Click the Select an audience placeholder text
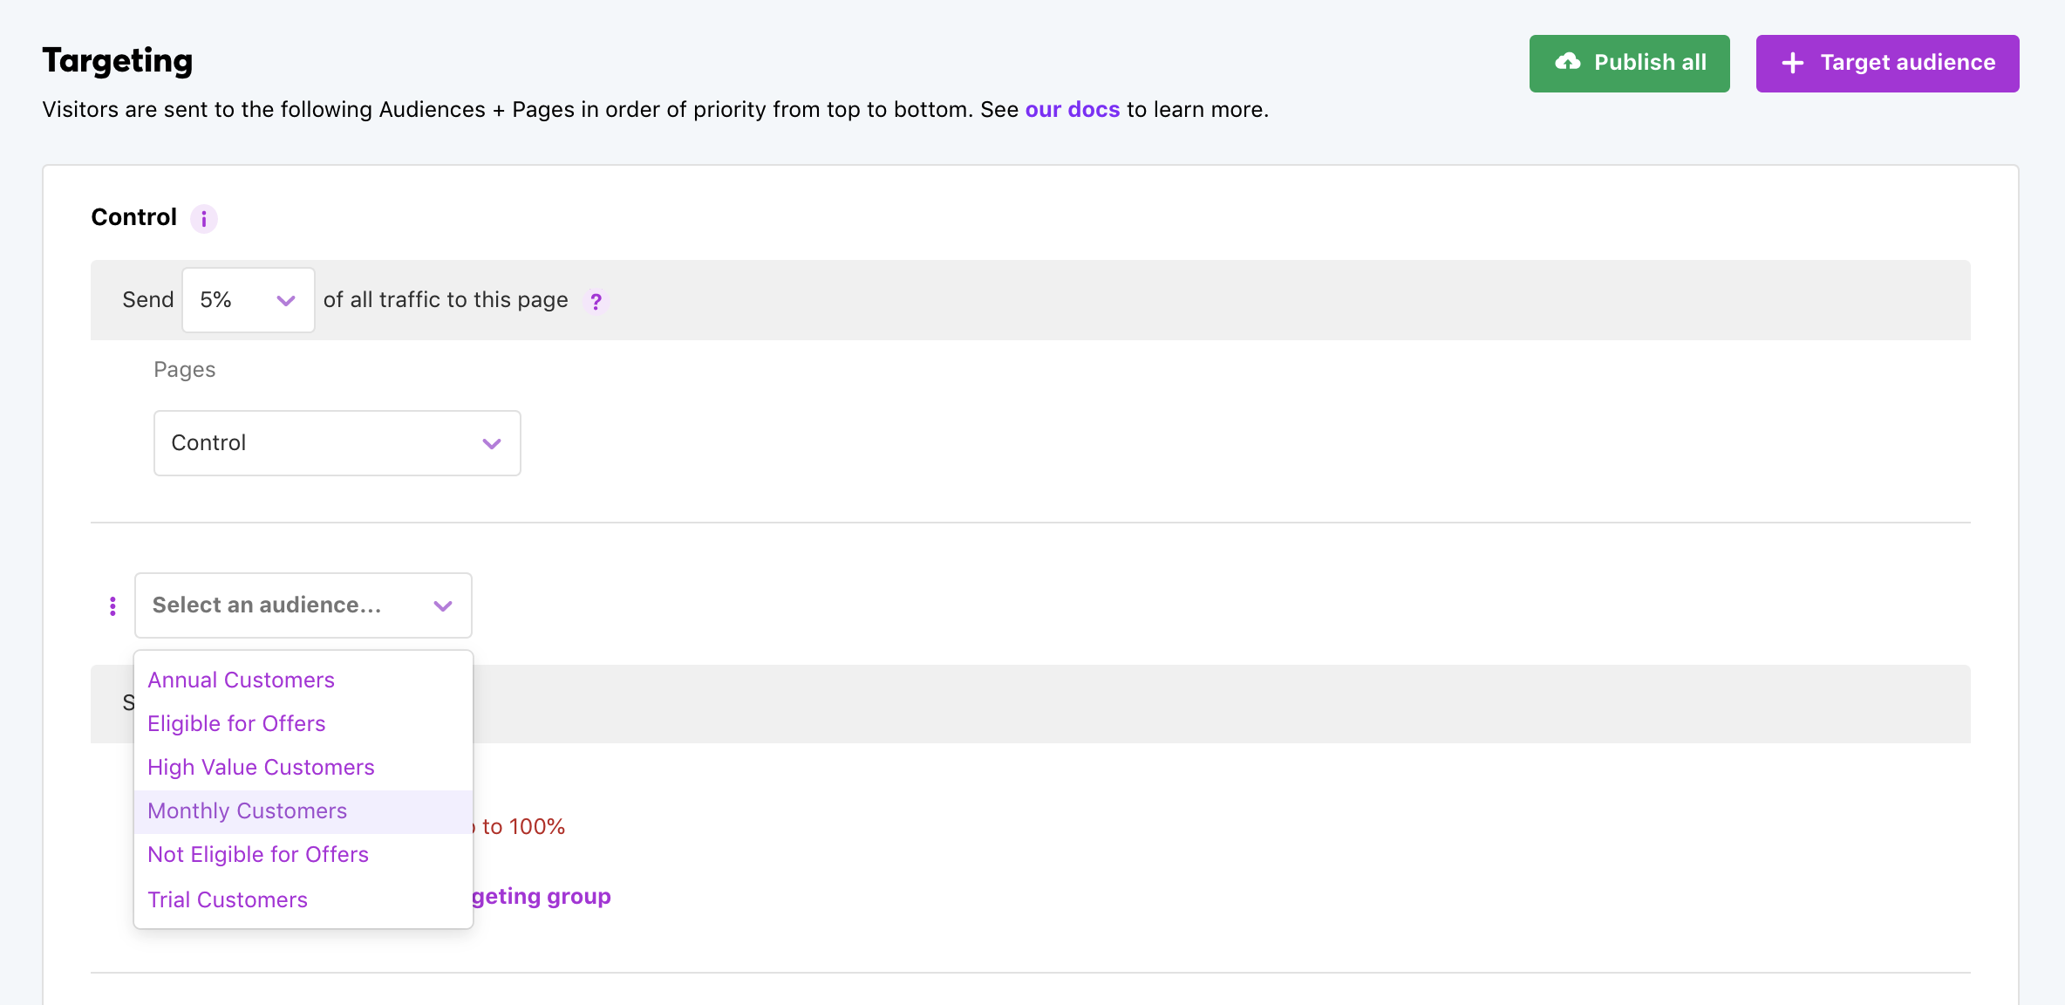 click(267, 605)
